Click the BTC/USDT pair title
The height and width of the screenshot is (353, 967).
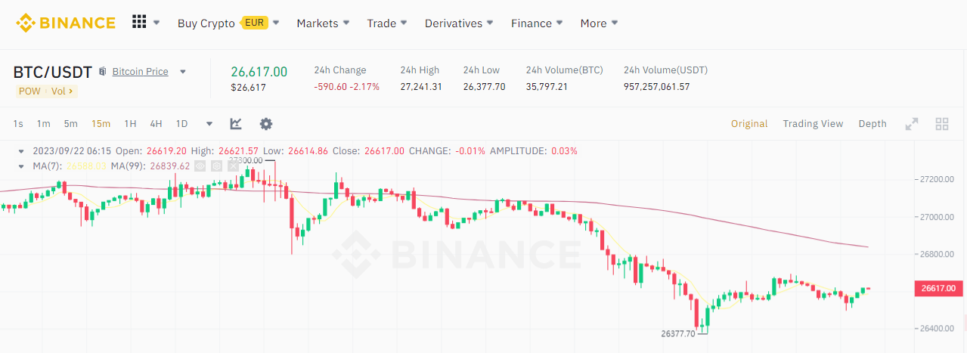(x=52, y=72)
